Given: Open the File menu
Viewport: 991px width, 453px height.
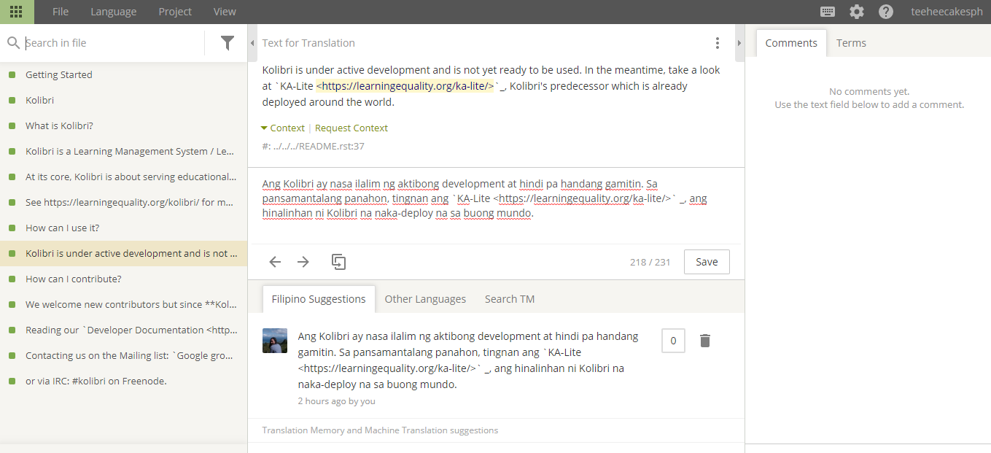Looking at the screenshot, I should click(x=61, y=12).
